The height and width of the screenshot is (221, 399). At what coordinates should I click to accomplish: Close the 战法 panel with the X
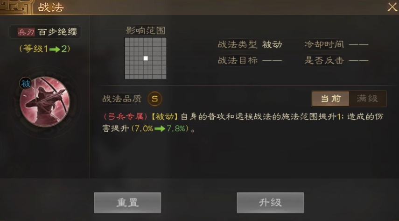tap(392, 7)
